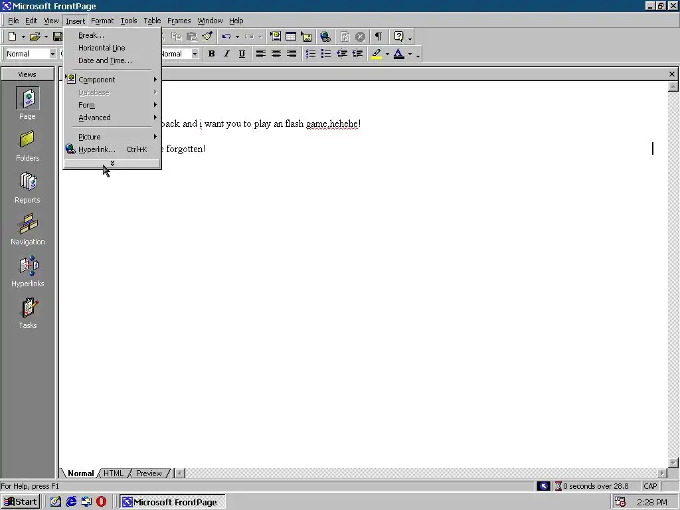This screenshot has width=680, height=510.
Task: Save the page with floppy icon
Action: pyautogui.click(x=58, y=37)
